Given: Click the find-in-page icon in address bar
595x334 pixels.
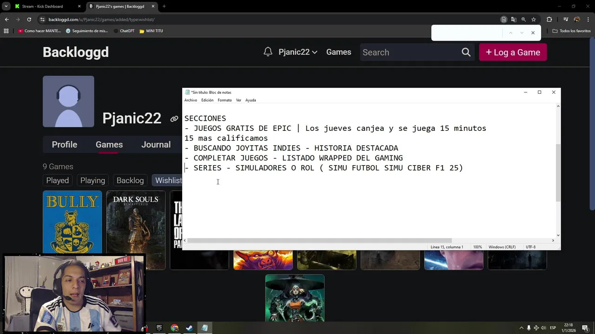Looking at the screenshot, I should (503, 19).
